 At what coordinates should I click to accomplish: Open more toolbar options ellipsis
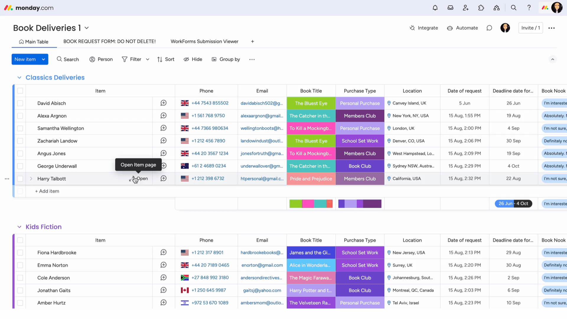252,59
